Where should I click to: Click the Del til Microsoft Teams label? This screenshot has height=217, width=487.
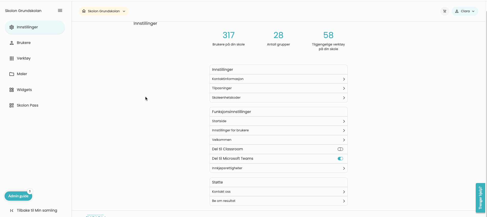pyautogui.click(x=232, y=158)
